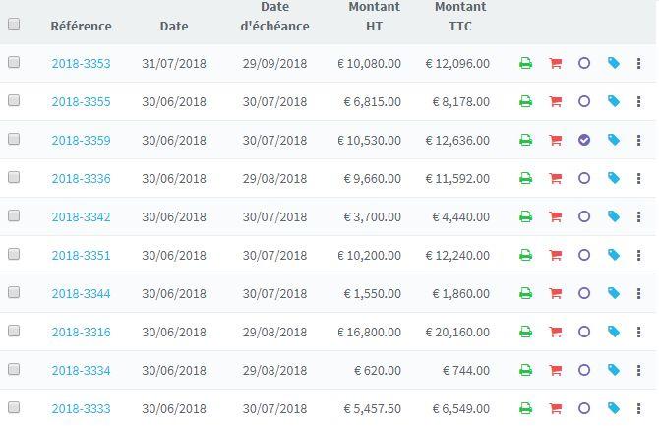The width and height of the screenshot is (659, 426).
Task: Toggle the checked circle status for 2018-3359
Action: pos(584,140)
